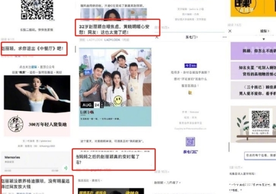
Task: Click the text 吃得多,身材总被指手画脚?
Action: point(190,72)
